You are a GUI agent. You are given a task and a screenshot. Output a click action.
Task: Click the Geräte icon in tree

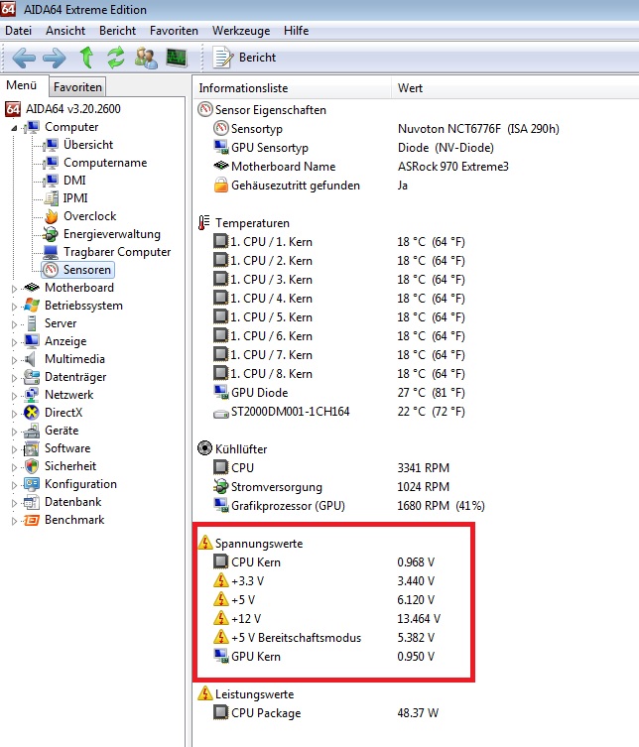click(x=32, y=431)
